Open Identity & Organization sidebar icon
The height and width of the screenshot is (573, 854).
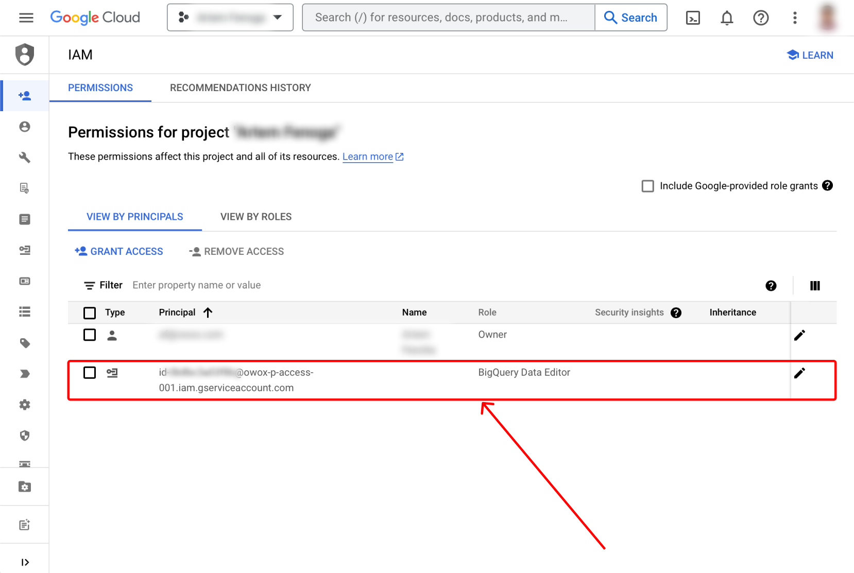pyautogui.click(x=25, y=127)
